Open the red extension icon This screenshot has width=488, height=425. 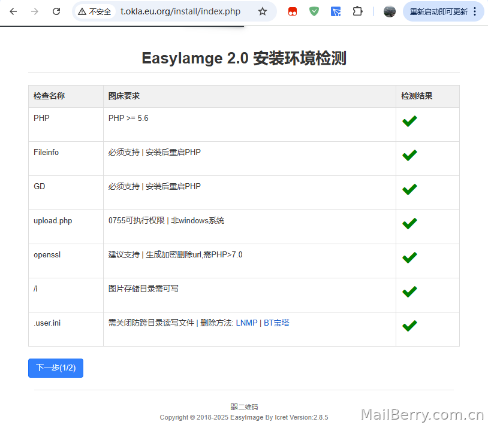pyautogui.click(x=292, y=12)
